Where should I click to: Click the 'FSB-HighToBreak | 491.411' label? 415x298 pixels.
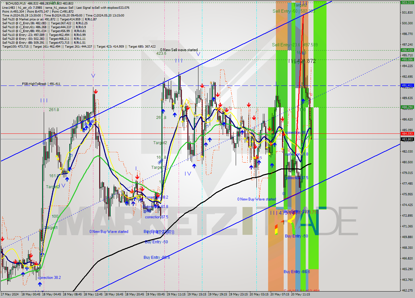(41, 84)
